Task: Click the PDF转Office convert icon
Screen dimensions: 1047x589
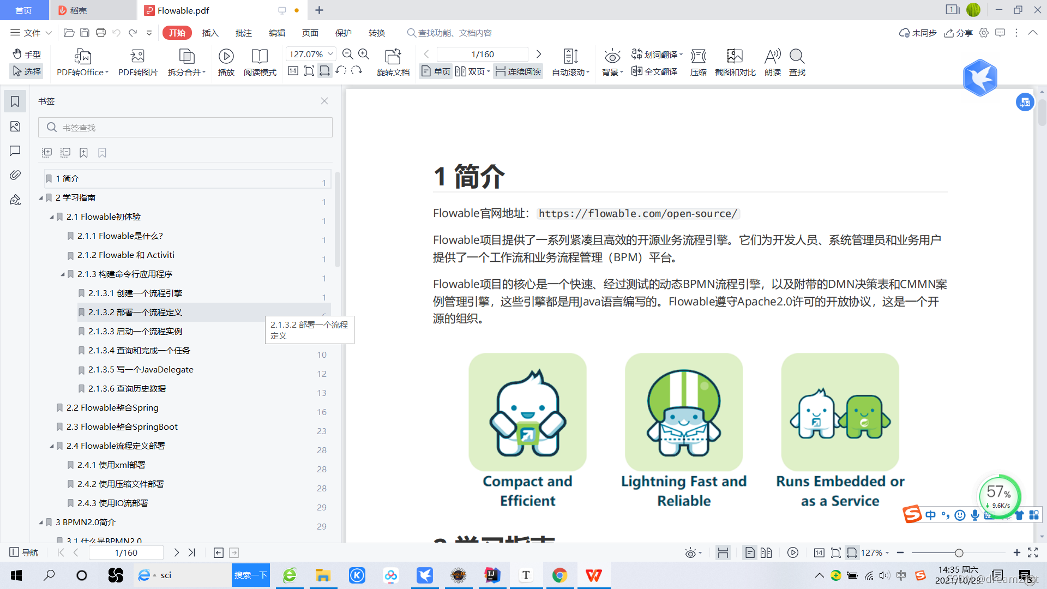Action: pos(82,57)
